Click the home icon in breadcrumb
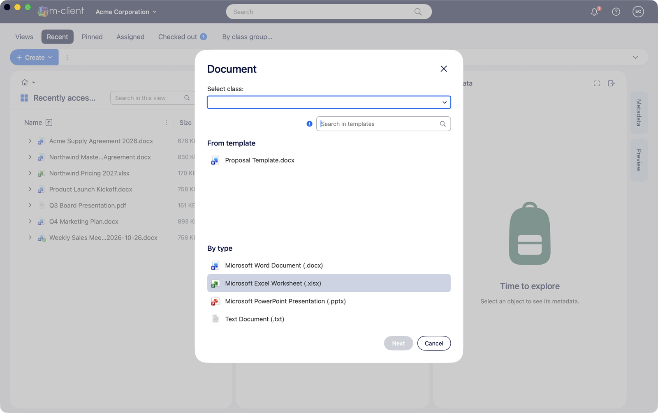Viewport: 658px width, 413px height. pyautogui.click(x=25, y=82)
